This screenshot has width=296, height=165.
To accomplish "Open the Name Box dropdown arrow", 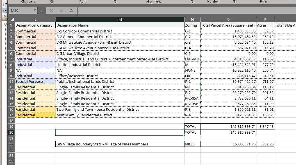I will 35,10.
